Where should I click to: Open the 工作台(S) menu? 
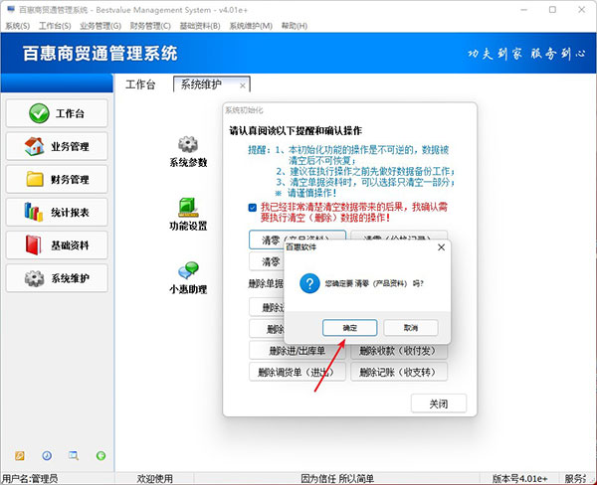click(x=55, y=26)
